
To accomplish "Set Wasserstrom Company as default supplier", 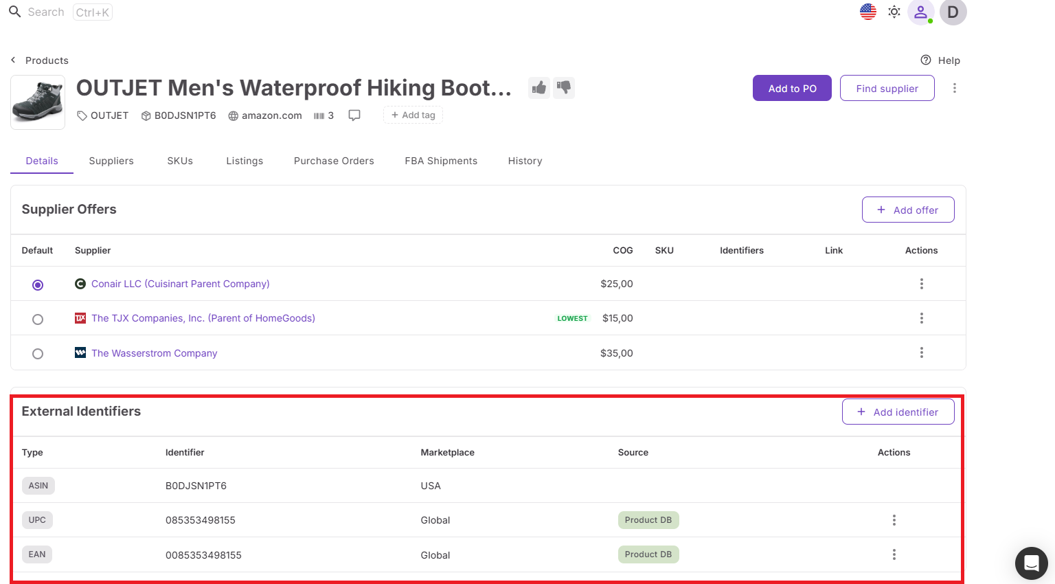I will click(38, 354).
